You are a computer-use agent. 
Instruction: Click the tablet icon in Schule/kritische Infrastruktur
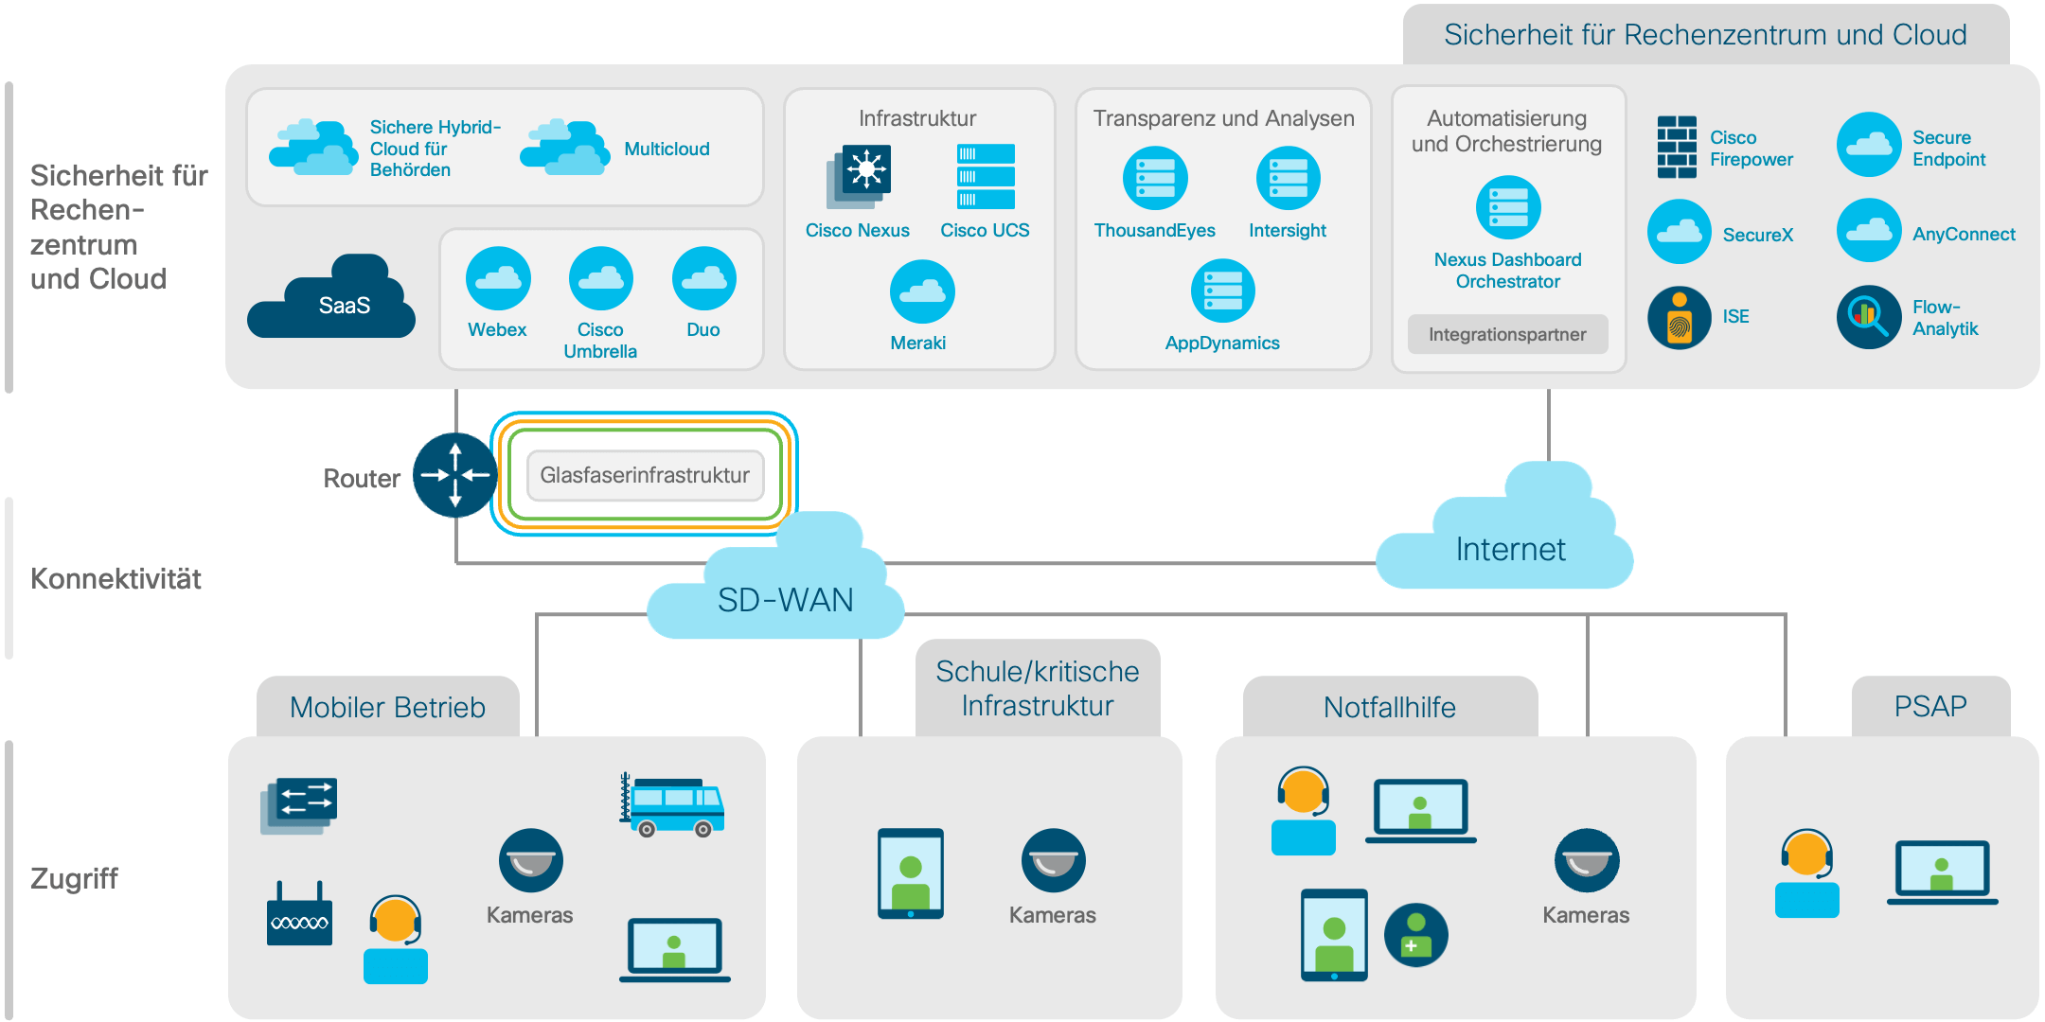tap(911, 873)
